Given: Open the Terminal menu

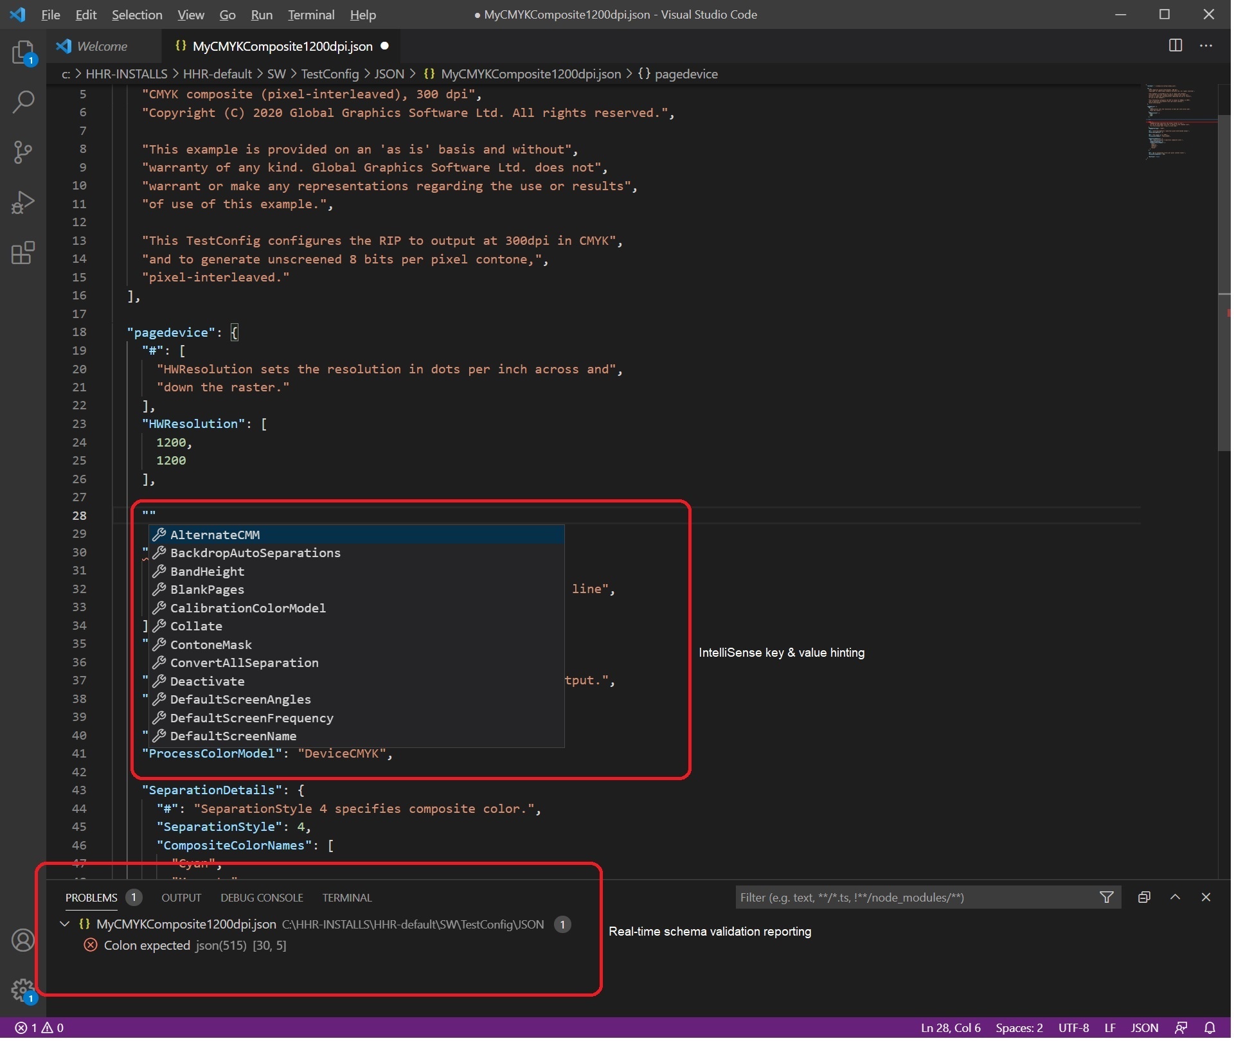Looking at the screenshot, I should tap(312, 15).
